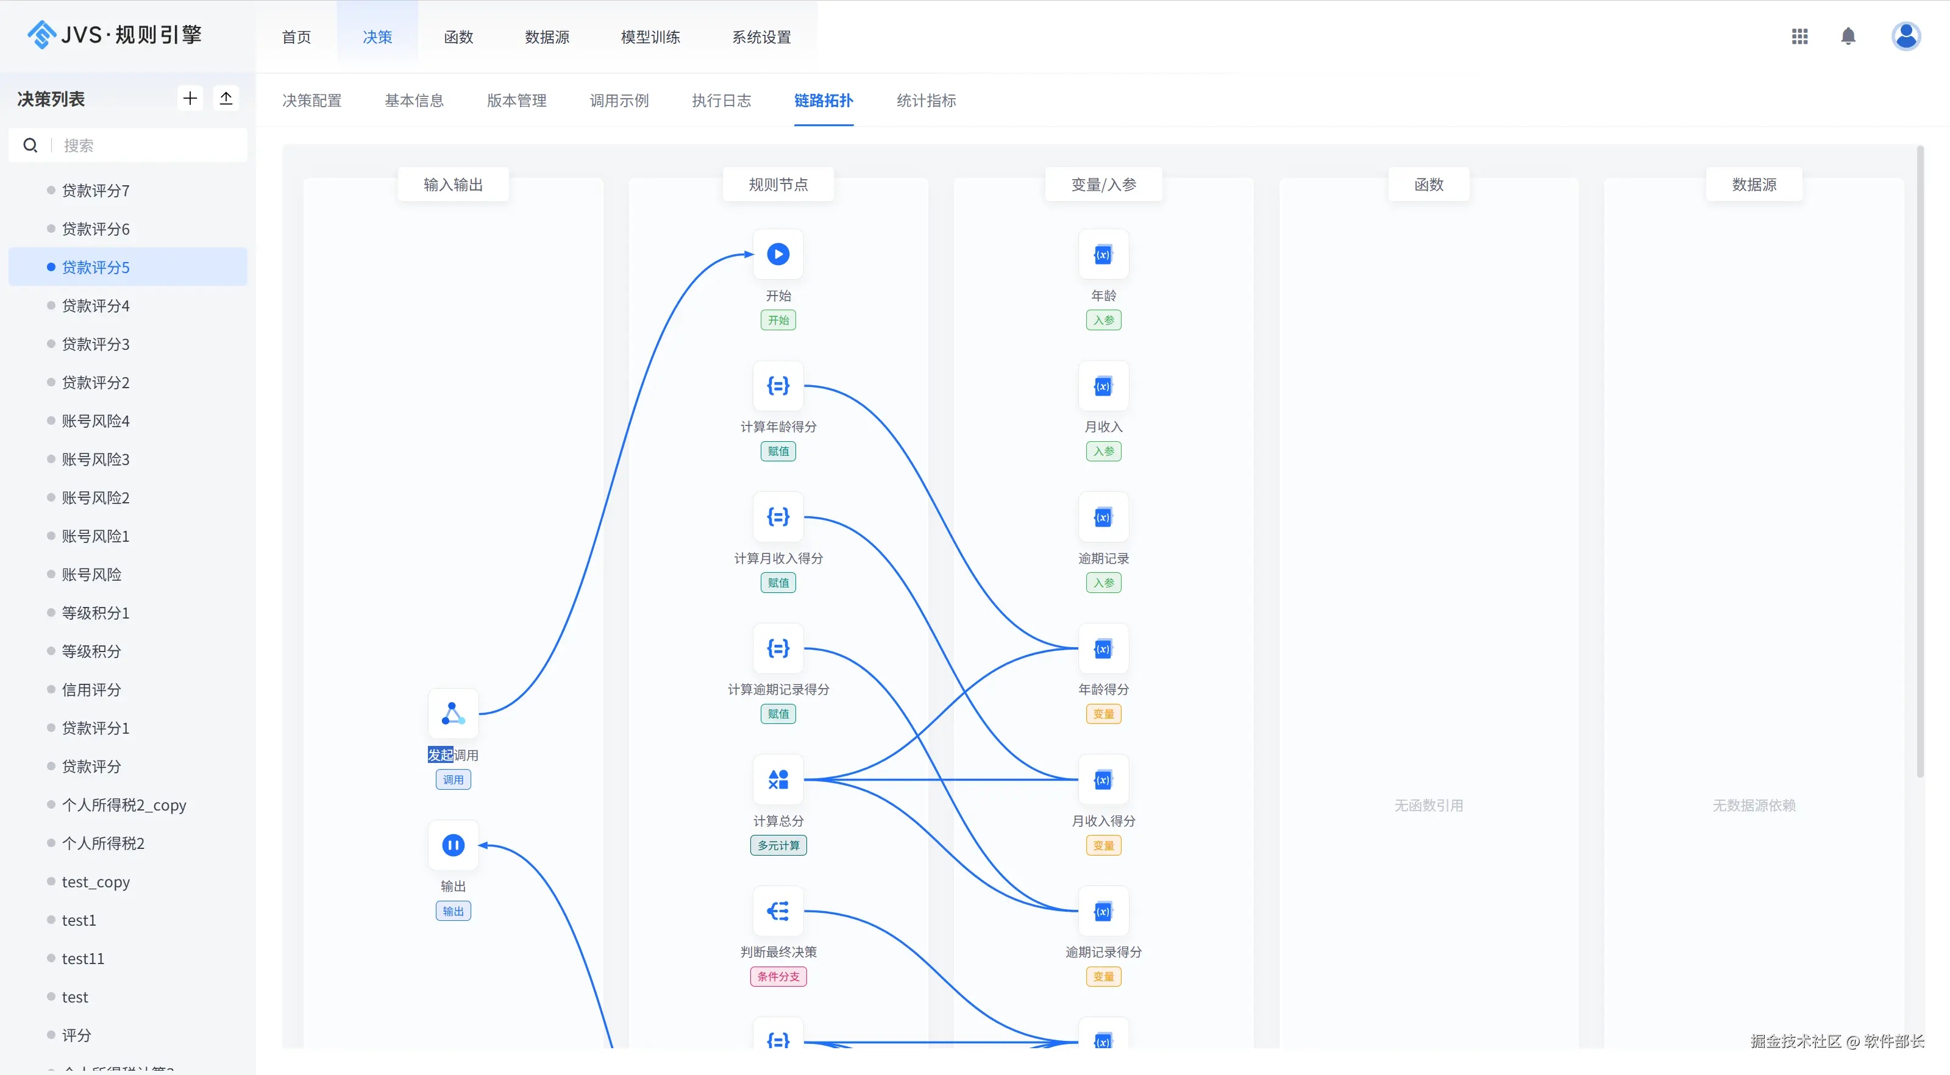Click the 函数 column header label
This screenshot has height=1075, width=1950.
coord(1428,185)
